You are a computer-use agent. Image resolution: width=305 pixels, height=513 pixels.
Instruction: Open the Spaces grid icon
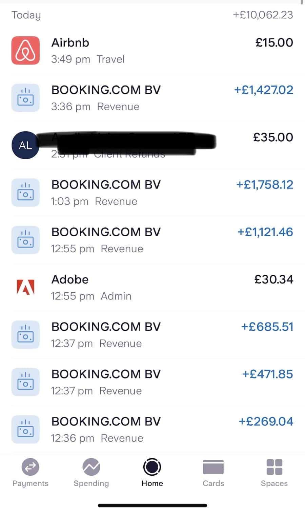pos(274,467)
